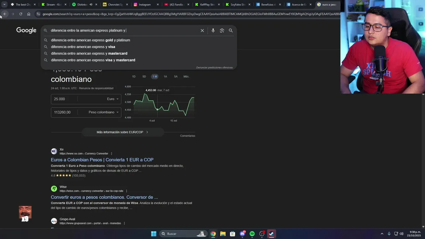The height and width of the screenshot is (239, 425).
Task: Select suggestion 'american express y visa'
Action: tap(139, 47)
